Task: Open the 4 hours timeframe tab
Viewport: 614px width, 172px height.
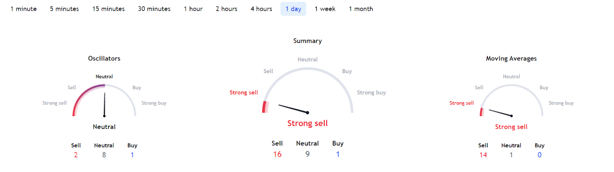Action: 261,9
